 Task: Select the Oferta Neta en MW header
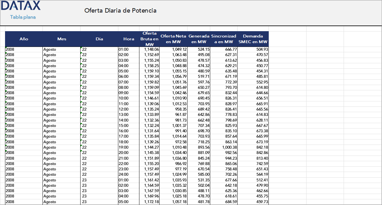point(173,39)
